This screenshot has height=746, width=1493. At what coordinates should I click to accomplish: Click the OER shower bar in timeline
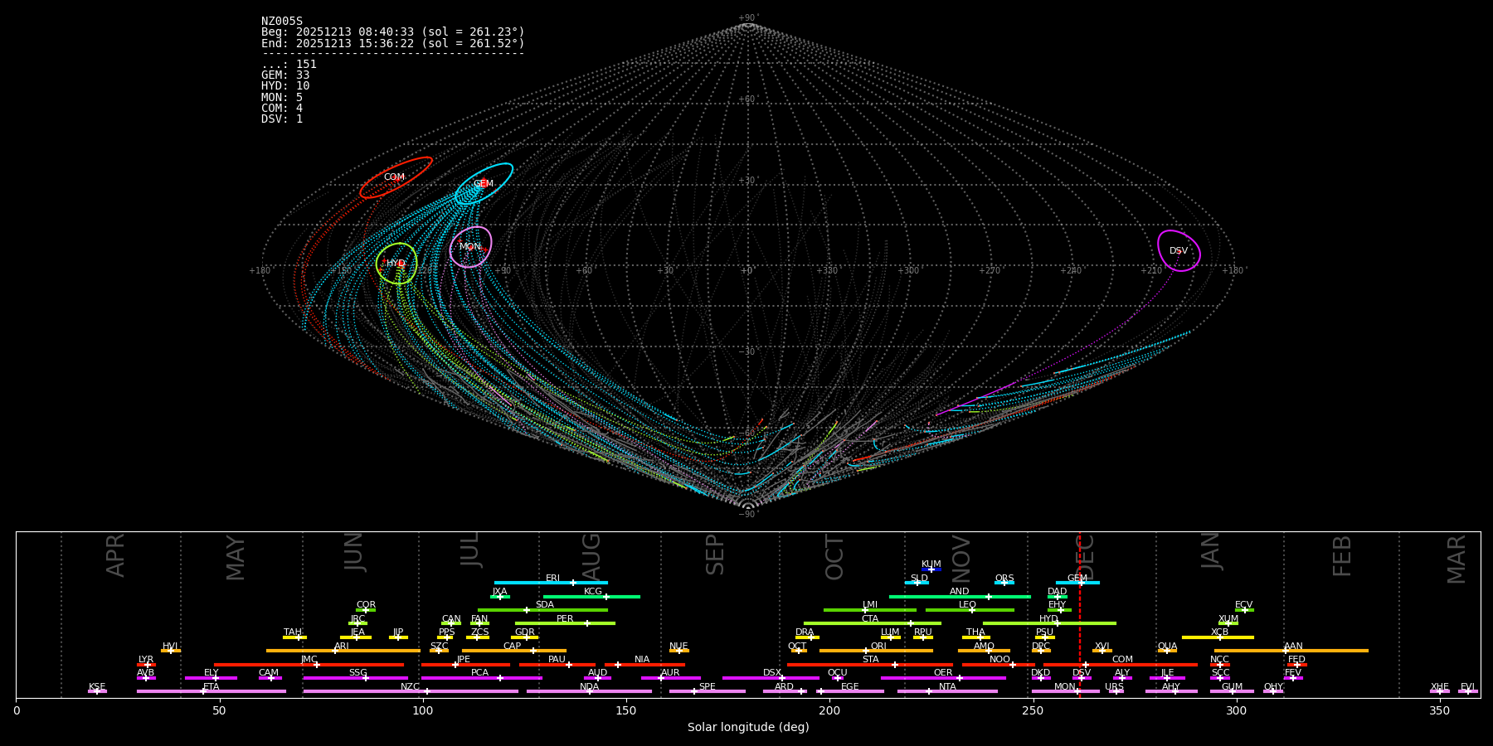coord(943,678)
